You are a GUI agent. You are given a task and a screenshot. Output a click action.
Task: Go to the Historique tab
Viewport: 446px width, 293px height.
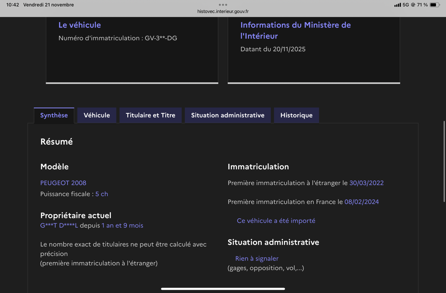[x=296, y=115]
